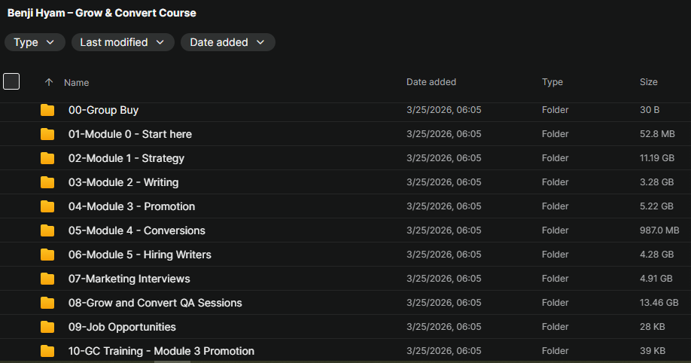Click the folder icon for 07-Marketing Interviews
691x363 pixels.
pos(47,279)
